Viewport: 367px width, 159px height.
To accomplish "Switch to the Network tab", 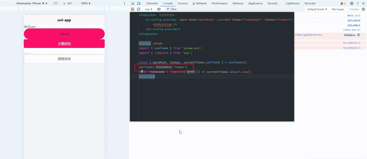I will (201, 3).
